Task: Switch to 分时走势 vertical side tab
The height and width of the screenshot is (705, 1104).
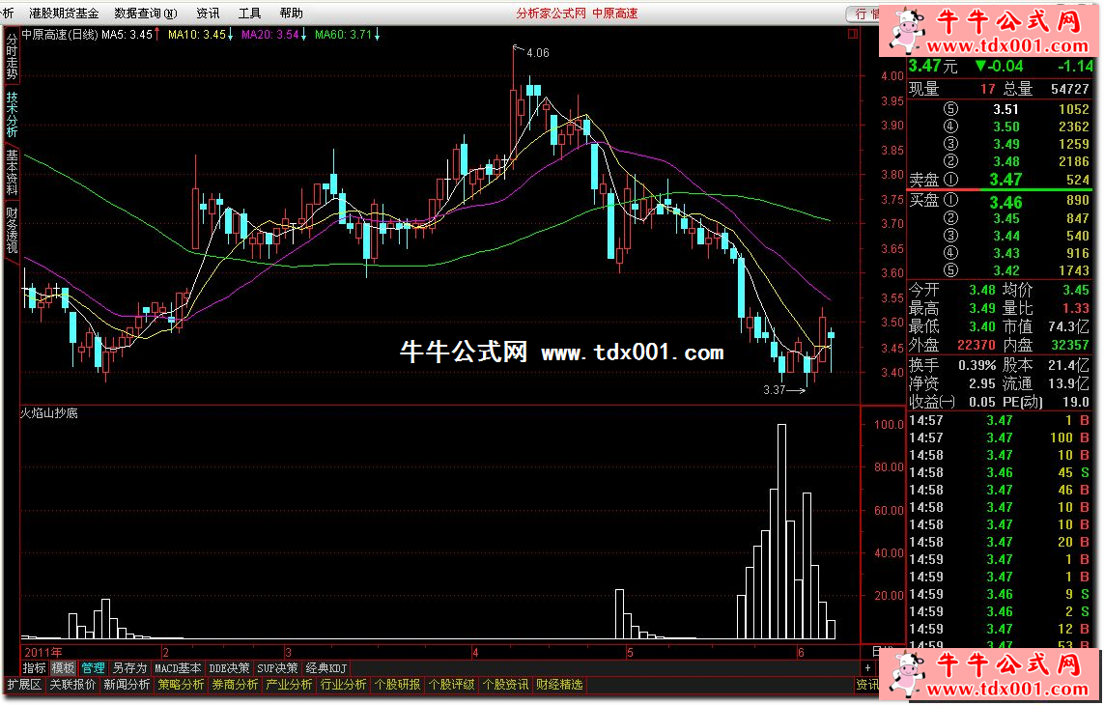Action: click(12, 57)
